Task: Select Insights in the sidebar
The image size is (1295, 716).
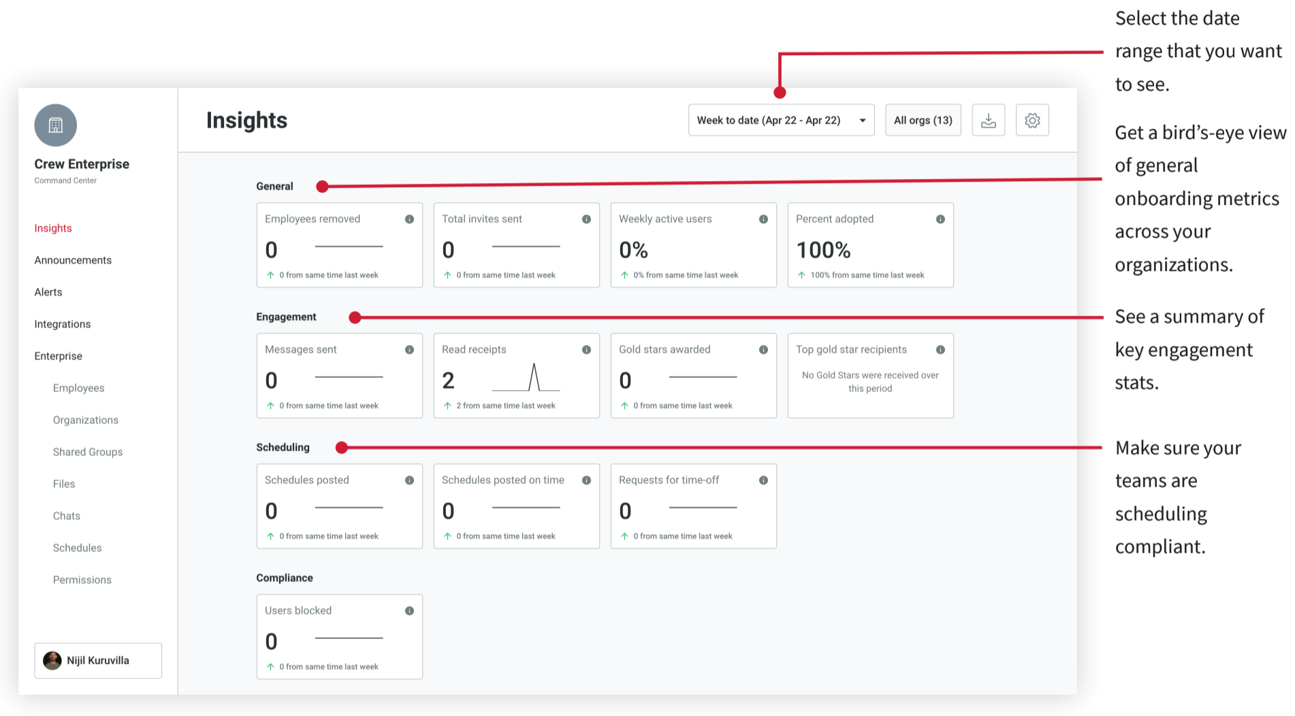Action: pyautogui.click(x=53, y=228)
